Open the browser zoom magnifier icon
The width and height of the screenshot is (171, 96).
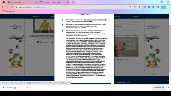[135, 7]
